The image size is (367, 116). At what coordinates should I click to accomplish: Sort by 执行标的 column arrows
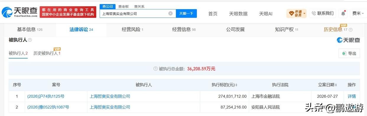coord(236,85)
